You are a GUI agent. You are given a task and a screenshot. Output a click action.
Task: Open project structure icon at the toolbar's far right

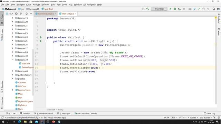(218, 9)
